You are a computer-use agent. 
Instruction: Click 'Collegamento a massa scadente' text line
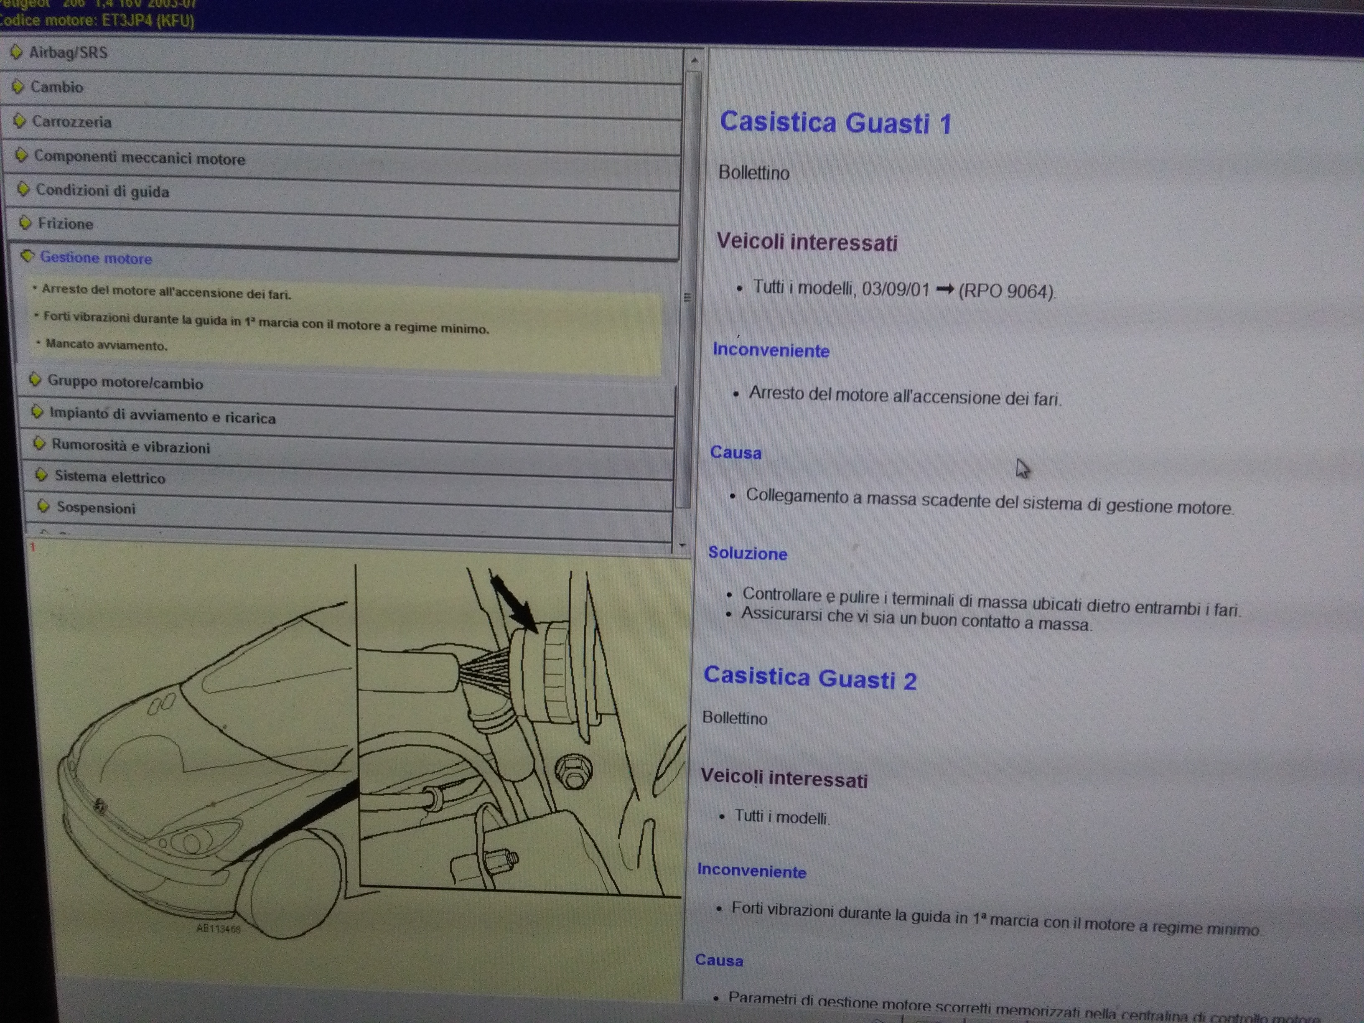(990, 502)
